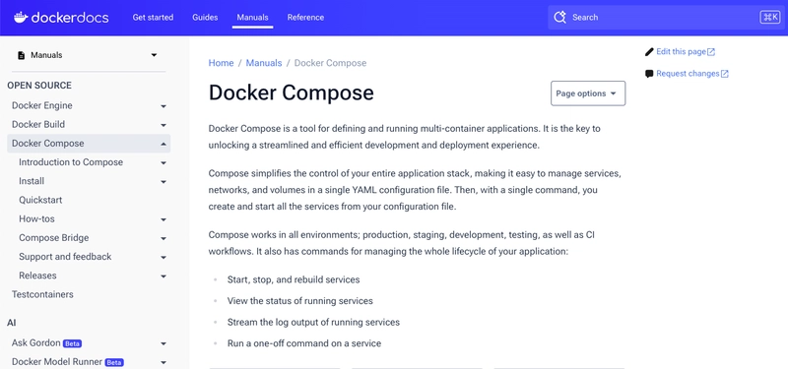Click the speech bubble icon beside Request changes
This screenshot has height=369, width=788.
point(649,74)
